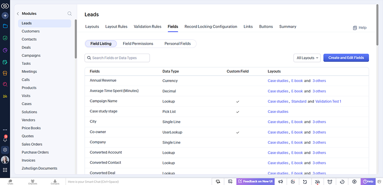383x185 pixels.
Task: Click the blue plus create icon
Action: point(5,16)
